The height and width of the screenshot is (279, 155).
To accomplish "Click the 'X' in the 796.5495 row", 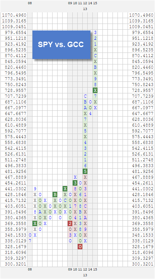I will (x=95, y=73).
